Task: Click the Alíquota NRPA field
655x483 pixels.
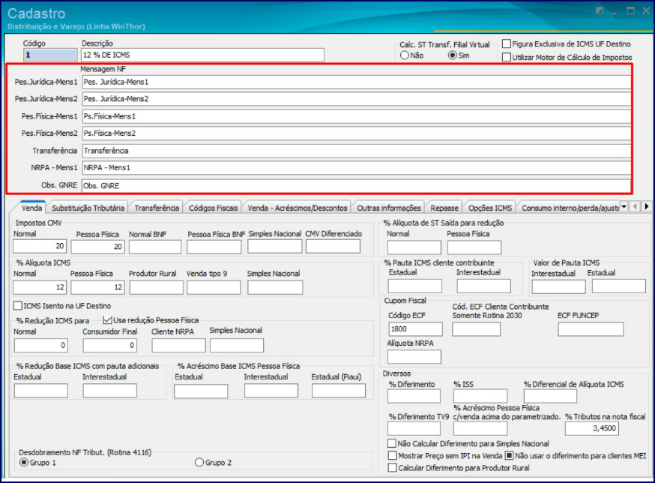Action: 414,357
